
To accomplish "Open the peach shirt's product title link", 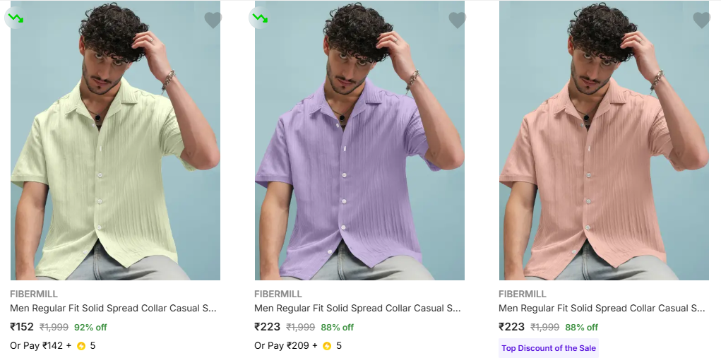I will 602,309.
